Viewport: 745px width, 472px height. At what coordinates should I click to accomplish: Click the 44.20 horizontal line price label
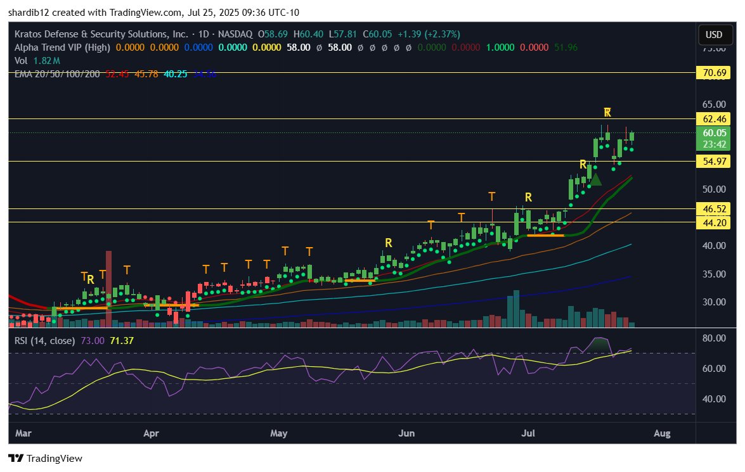click(714, 223)
